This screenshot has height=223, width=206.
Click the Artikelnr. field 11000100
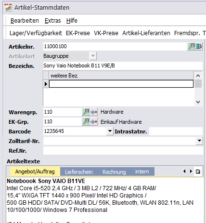pos(115,47)
